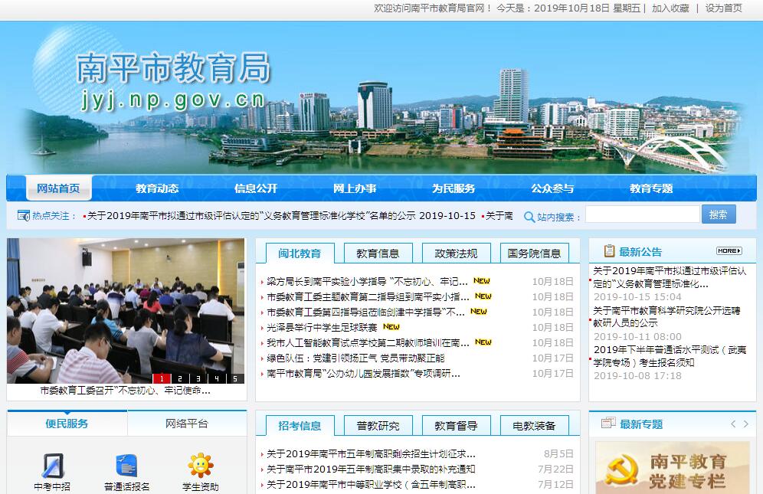Open the meeting photo in the carousel

click(x=126, y=310)
